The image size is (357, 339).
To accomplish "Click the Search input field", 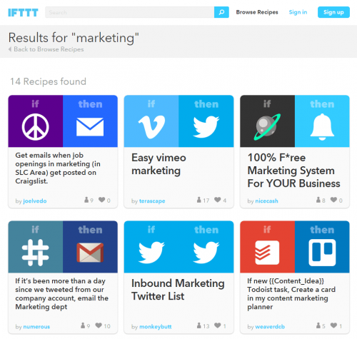I will pos(129,12).
